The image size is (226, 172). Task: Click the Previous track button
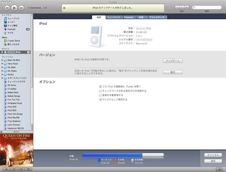coord(7,8)
